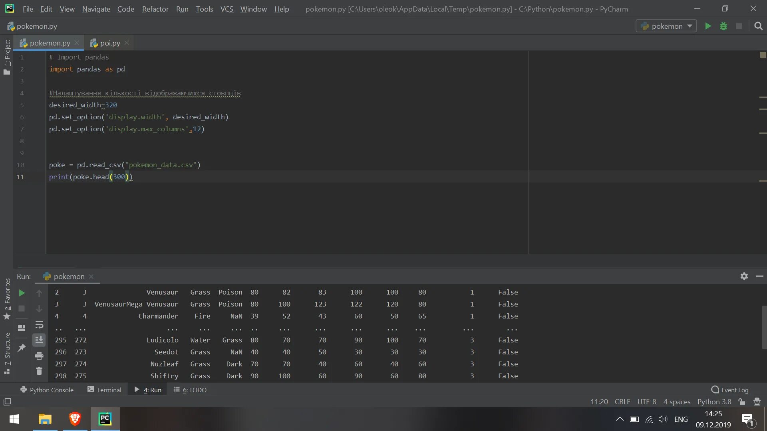The width and height of the screenshot is (767, 431).
Task: Start debugging with the bug icon
Action: tap(723, 26)
